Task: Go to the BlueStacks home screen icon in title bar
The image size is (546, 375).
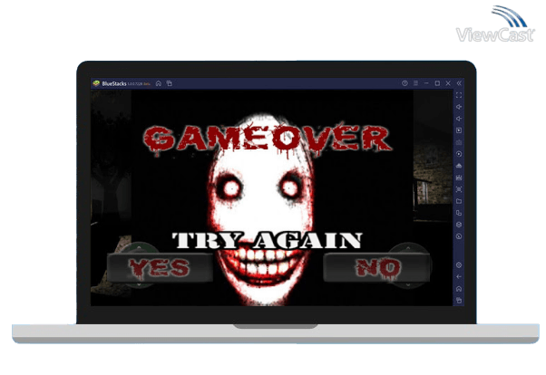Action: [159, 83]
